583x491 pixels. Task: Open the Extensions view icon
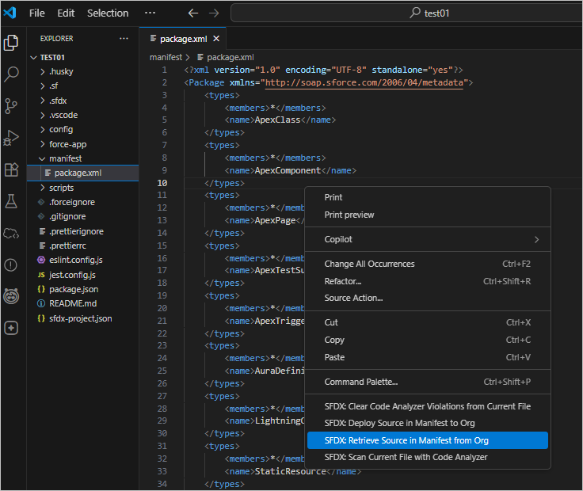11,169
